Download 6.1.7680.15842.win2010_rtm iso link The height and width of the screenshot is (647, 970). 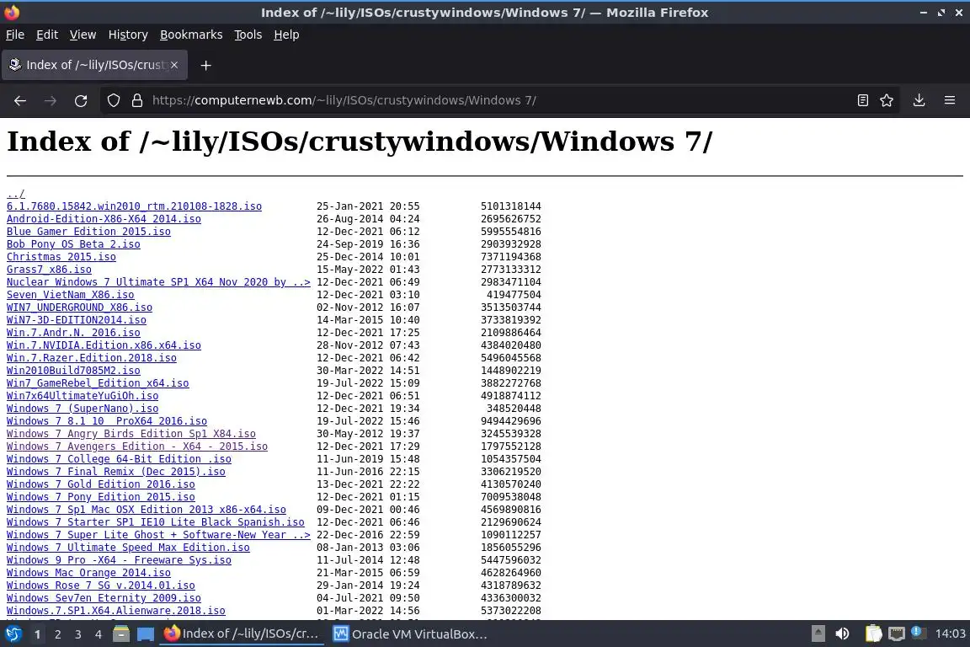(134, 206)
